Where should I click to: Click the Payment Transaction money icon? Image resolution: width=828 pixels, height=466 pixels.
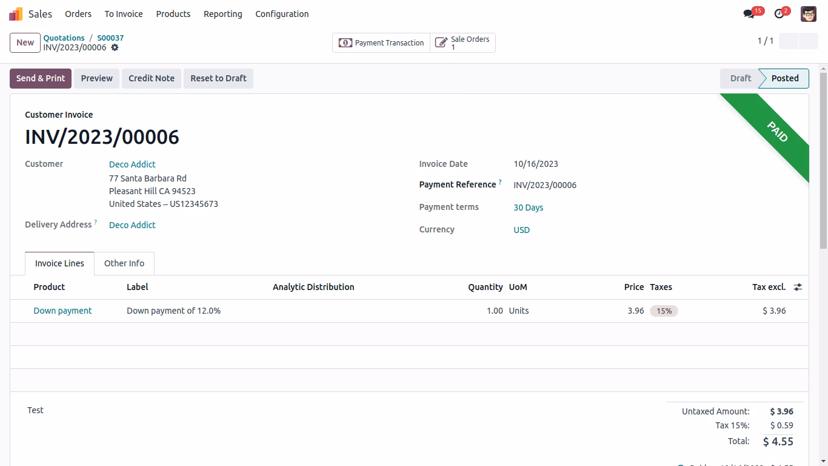[x=346, y=43]
